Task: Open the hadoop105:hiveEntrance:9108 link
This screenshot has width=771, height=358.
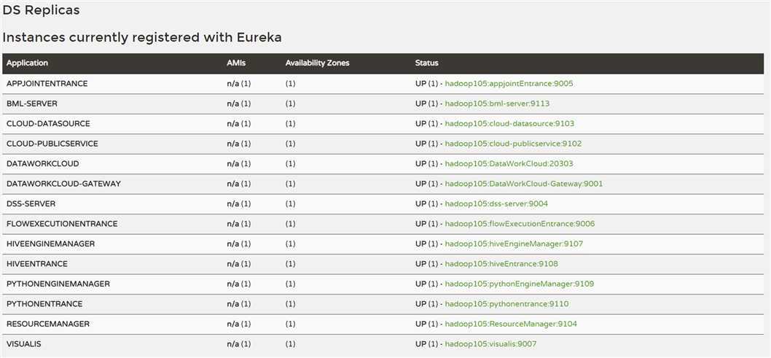Action: tap(501, 264)
